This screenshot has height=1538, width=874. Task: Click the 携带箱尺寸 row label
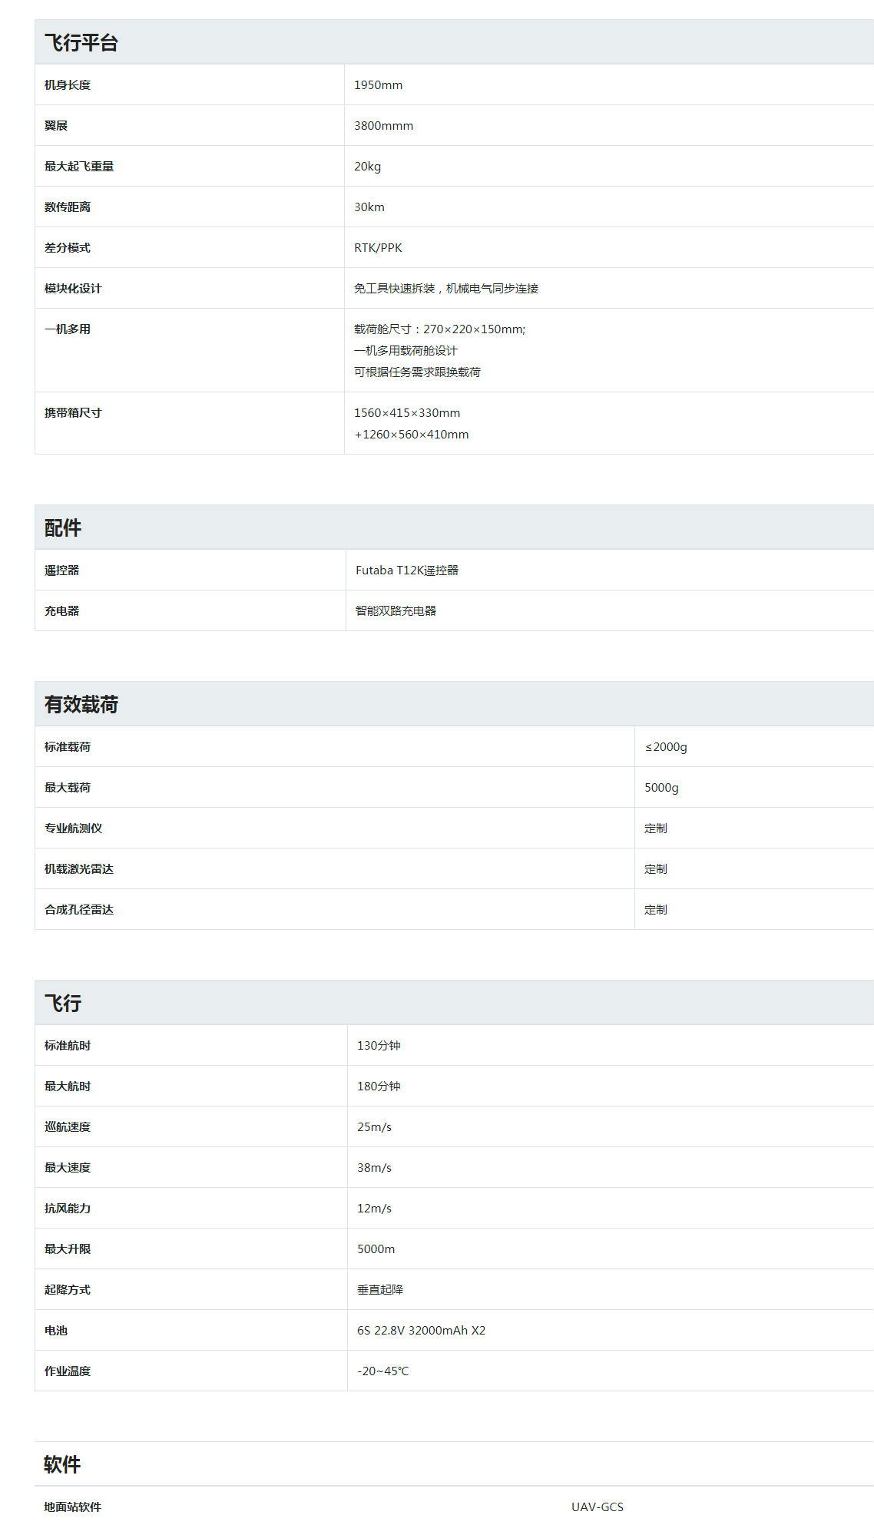tap(73, 413)
